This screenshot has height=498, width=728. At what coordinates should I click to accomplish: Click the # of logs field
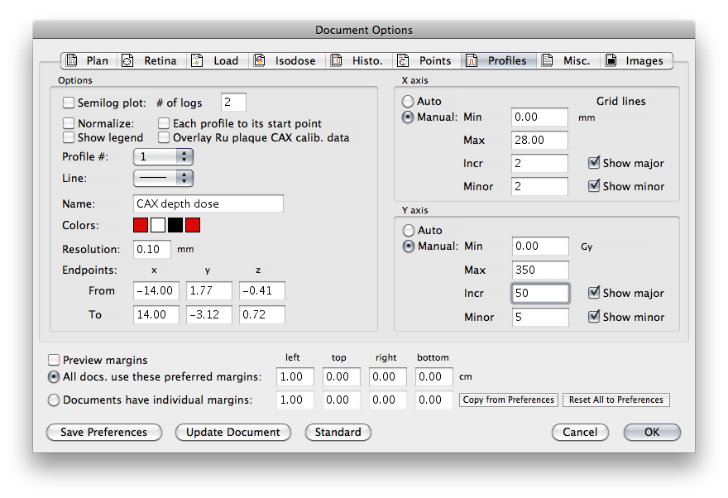(x=233, y=102)
